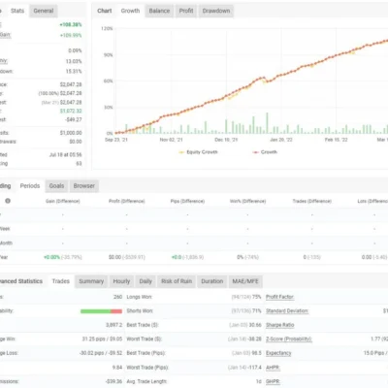Click the Expectancy link
The image size is (388, 388).
coord(278,353)
